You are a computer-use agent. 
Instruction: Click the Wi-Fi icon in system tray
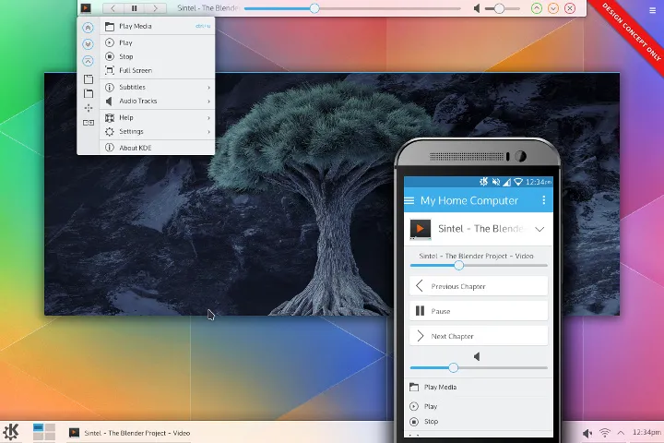click(605, 433)
